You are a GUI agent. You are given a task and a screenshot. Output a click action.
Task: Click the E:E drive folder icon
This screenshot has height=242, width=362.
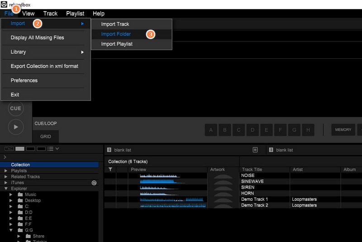point(20,218)
